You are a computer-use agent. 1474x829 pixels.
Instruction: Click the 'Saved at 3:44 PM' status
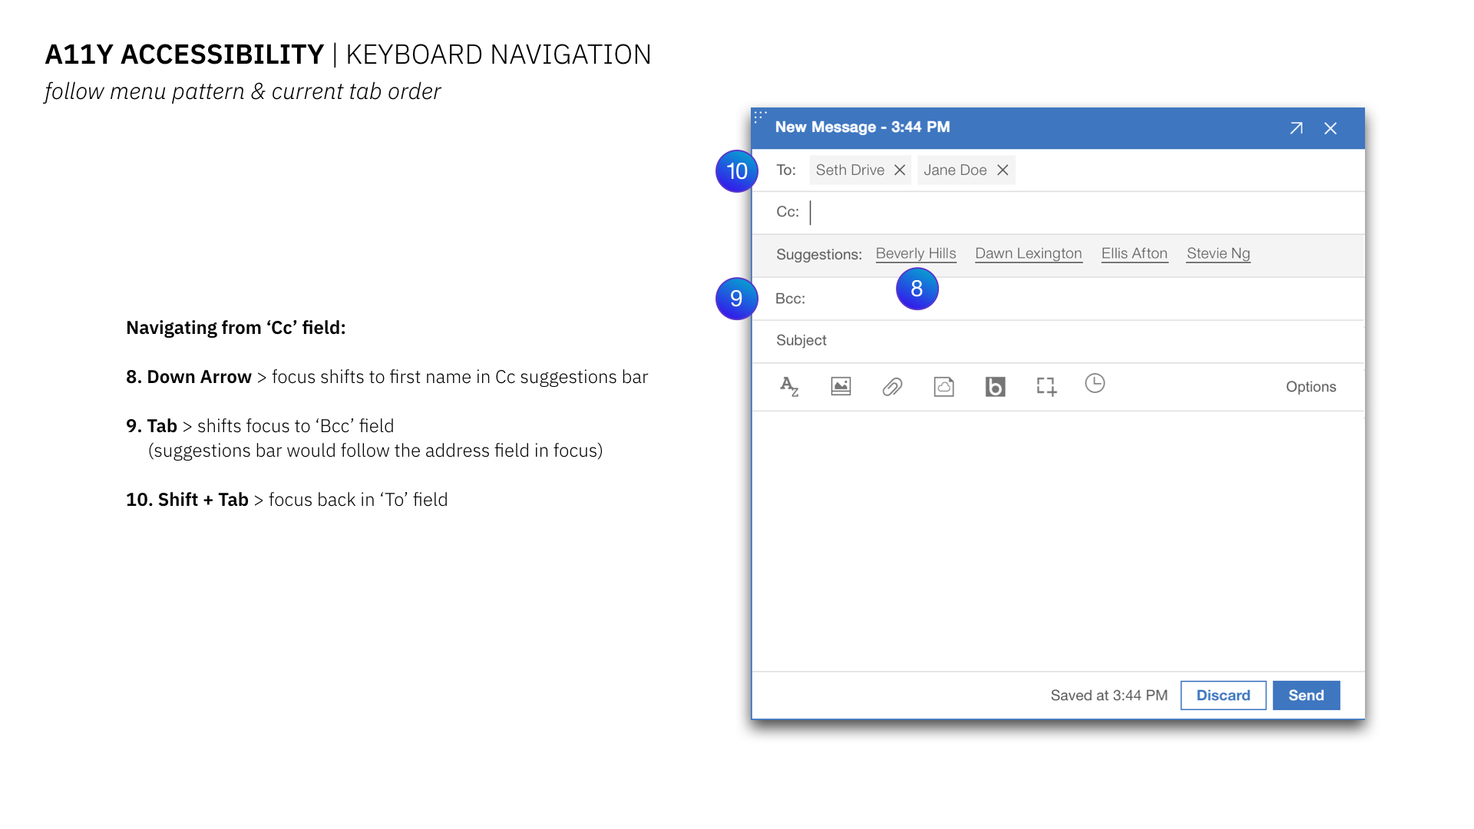(x=1109, y=695)
